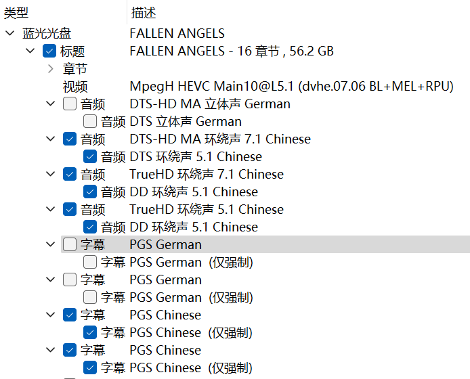Collapse the second PGS German subtitle node

50,280
